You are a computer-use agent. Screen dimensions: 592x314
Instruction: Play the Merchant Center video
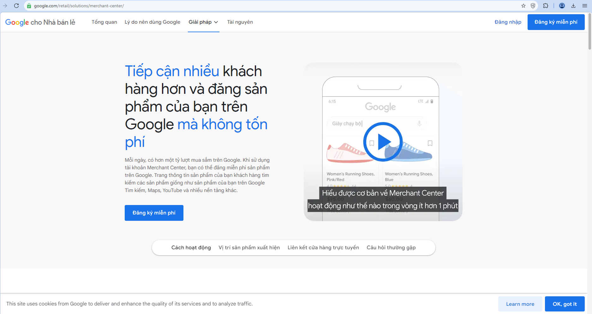[383, 142]
